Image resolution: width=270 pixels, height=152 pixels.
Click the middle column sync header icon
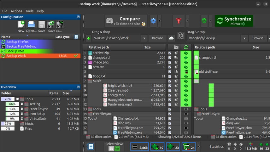186,47
